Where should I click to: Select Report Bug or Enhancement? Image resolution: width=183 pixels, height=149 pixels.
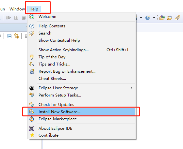82,71
